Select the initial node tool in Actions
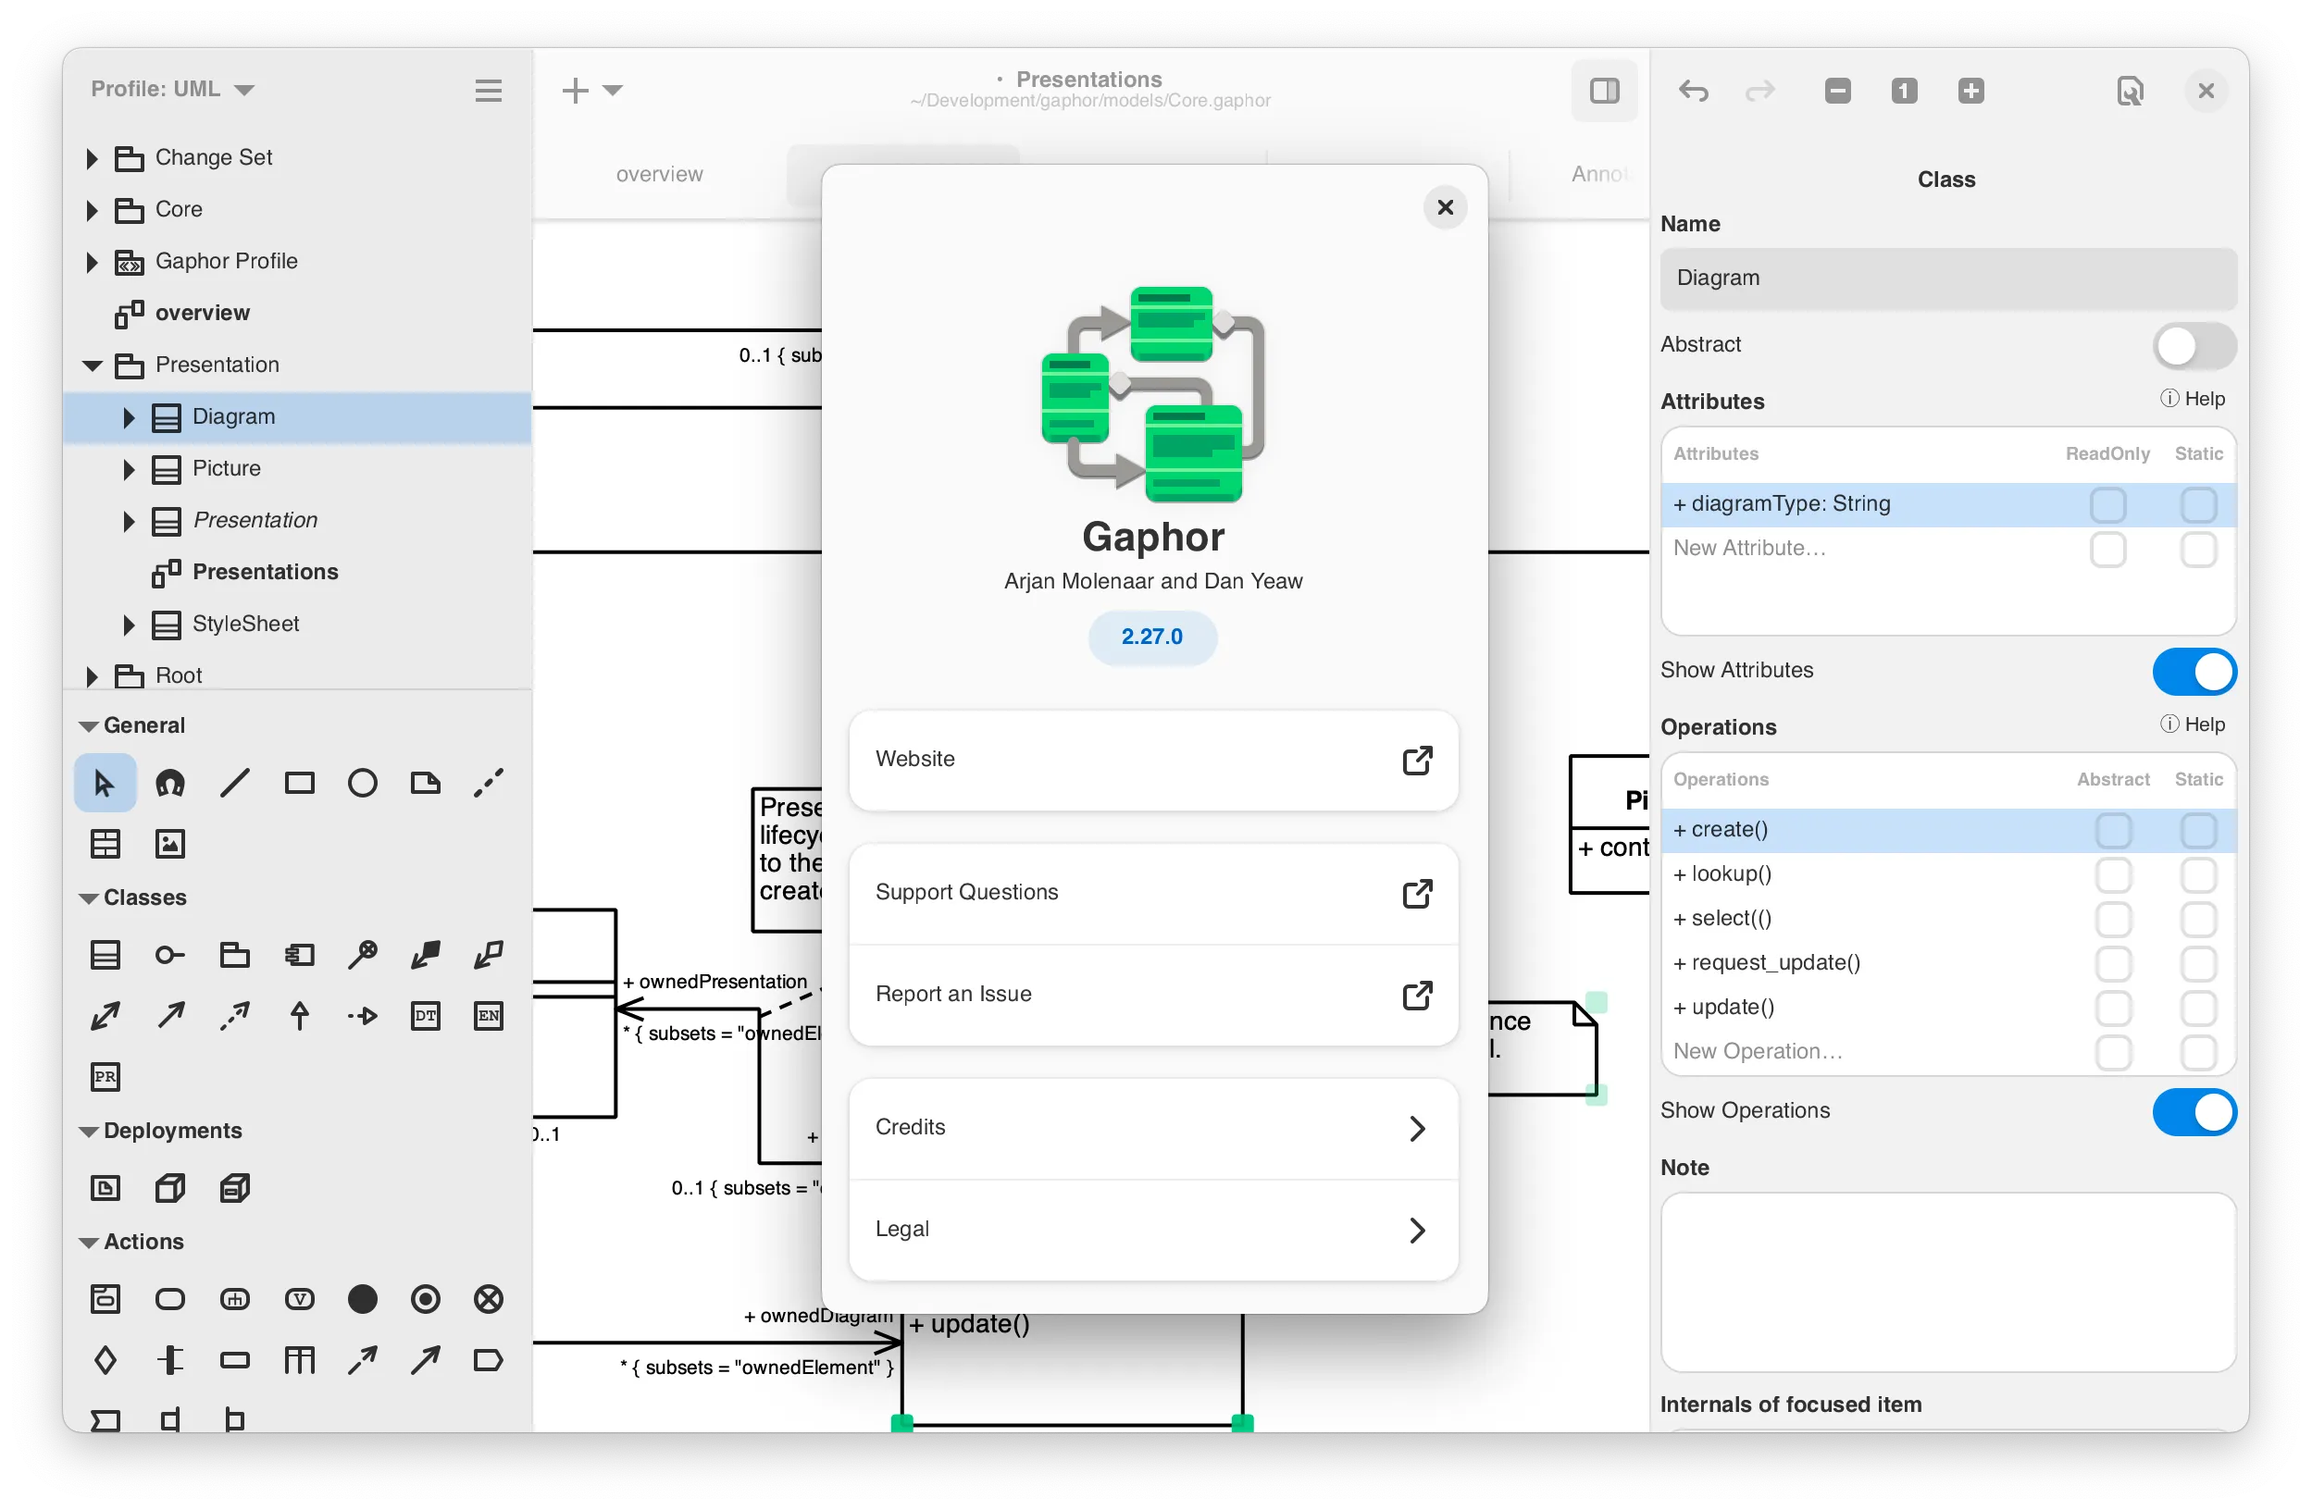This screenshot has width=2312, height=1510. [x=362, y=1298]
